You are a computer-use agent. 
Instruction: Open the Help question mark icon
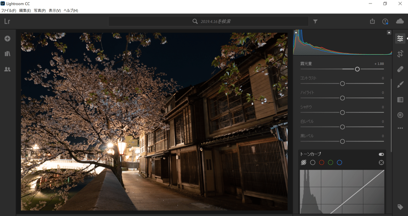tap(385, 21)
